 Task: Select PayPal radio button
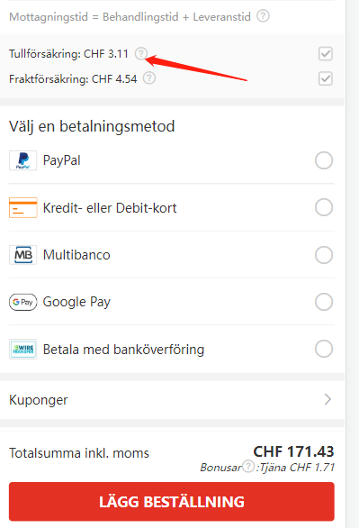point(324,160)
